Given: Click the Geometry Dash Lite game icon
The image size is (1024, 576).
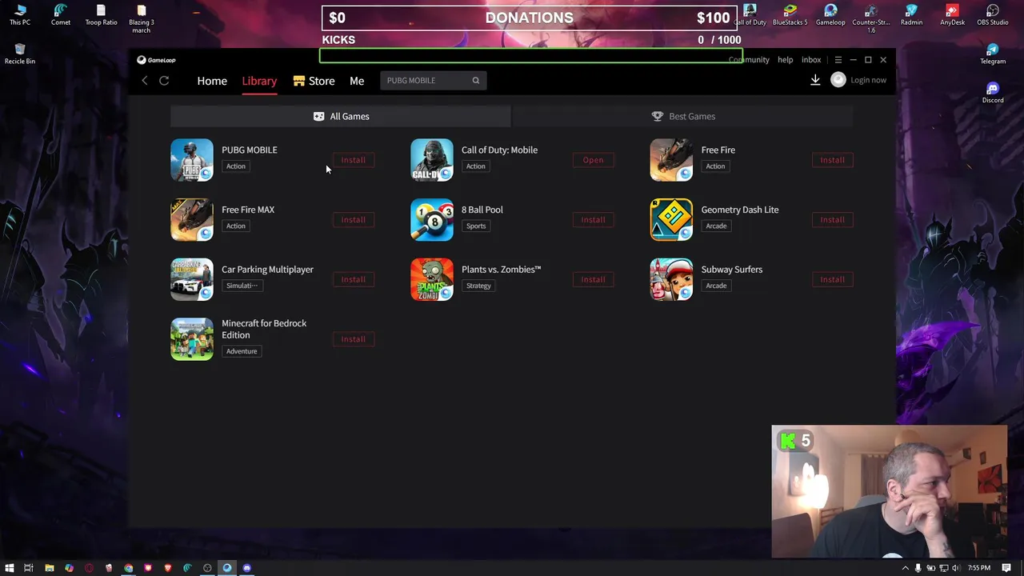Looking at the screenshot, I should point(671,219).
